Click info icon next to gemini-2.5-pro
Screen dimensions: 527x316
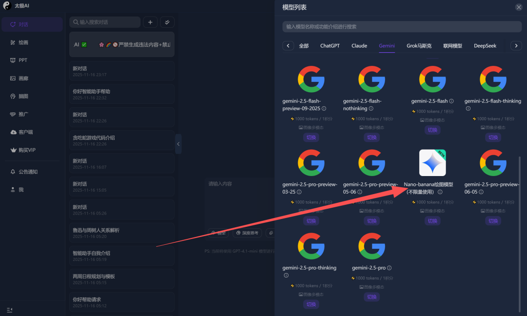coord(389,268)
